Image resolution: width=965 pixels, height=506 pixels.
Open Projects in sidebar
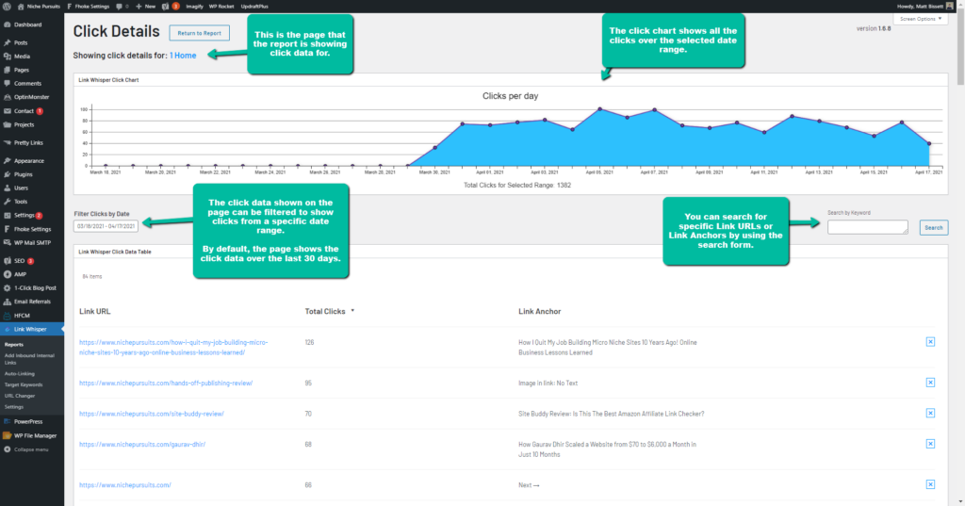click(x=24, y=124)
